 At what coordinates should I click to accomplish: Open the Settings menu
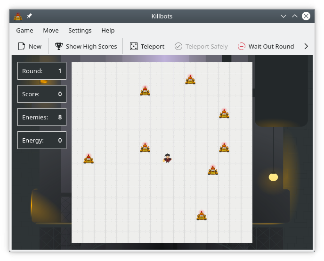[x=80, y=30]
